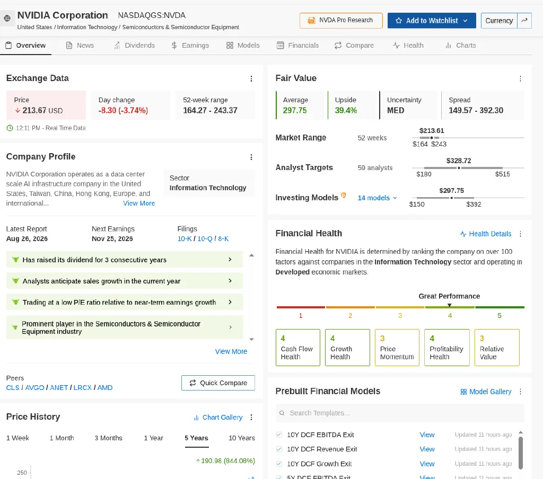Click the search magnifier icon in templates box
Viewport: 543px width, 479px height.
(x=282, y=413)
